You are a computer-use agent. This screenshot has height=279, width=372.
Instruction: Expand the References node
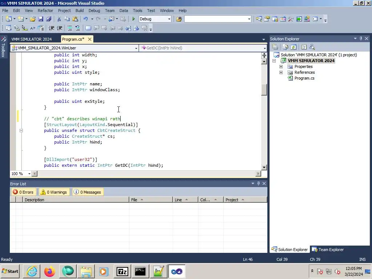pyautogui.click(x=281, y=72)
